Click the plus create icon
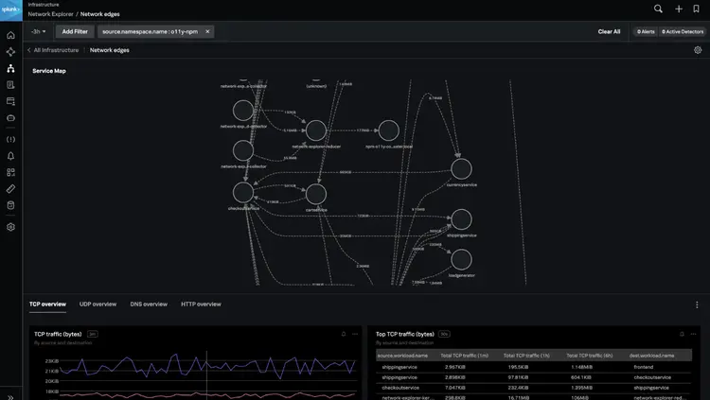Viewport: 710px width, 400px height. point(679,9)
